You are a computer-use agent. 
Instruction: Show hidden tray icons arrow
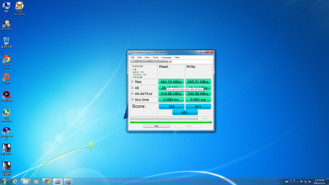tap(298, 181)
